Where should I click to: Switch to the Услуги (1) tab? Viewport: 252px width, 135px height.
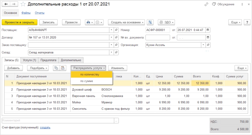(x=30, y=60)
